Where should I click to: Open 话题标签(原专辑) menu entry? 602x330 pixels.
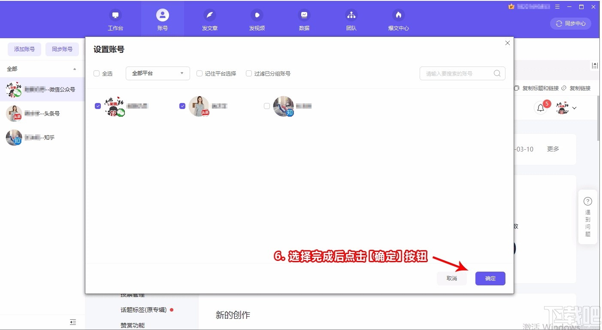pyautogui.click(x=145, y=309)
